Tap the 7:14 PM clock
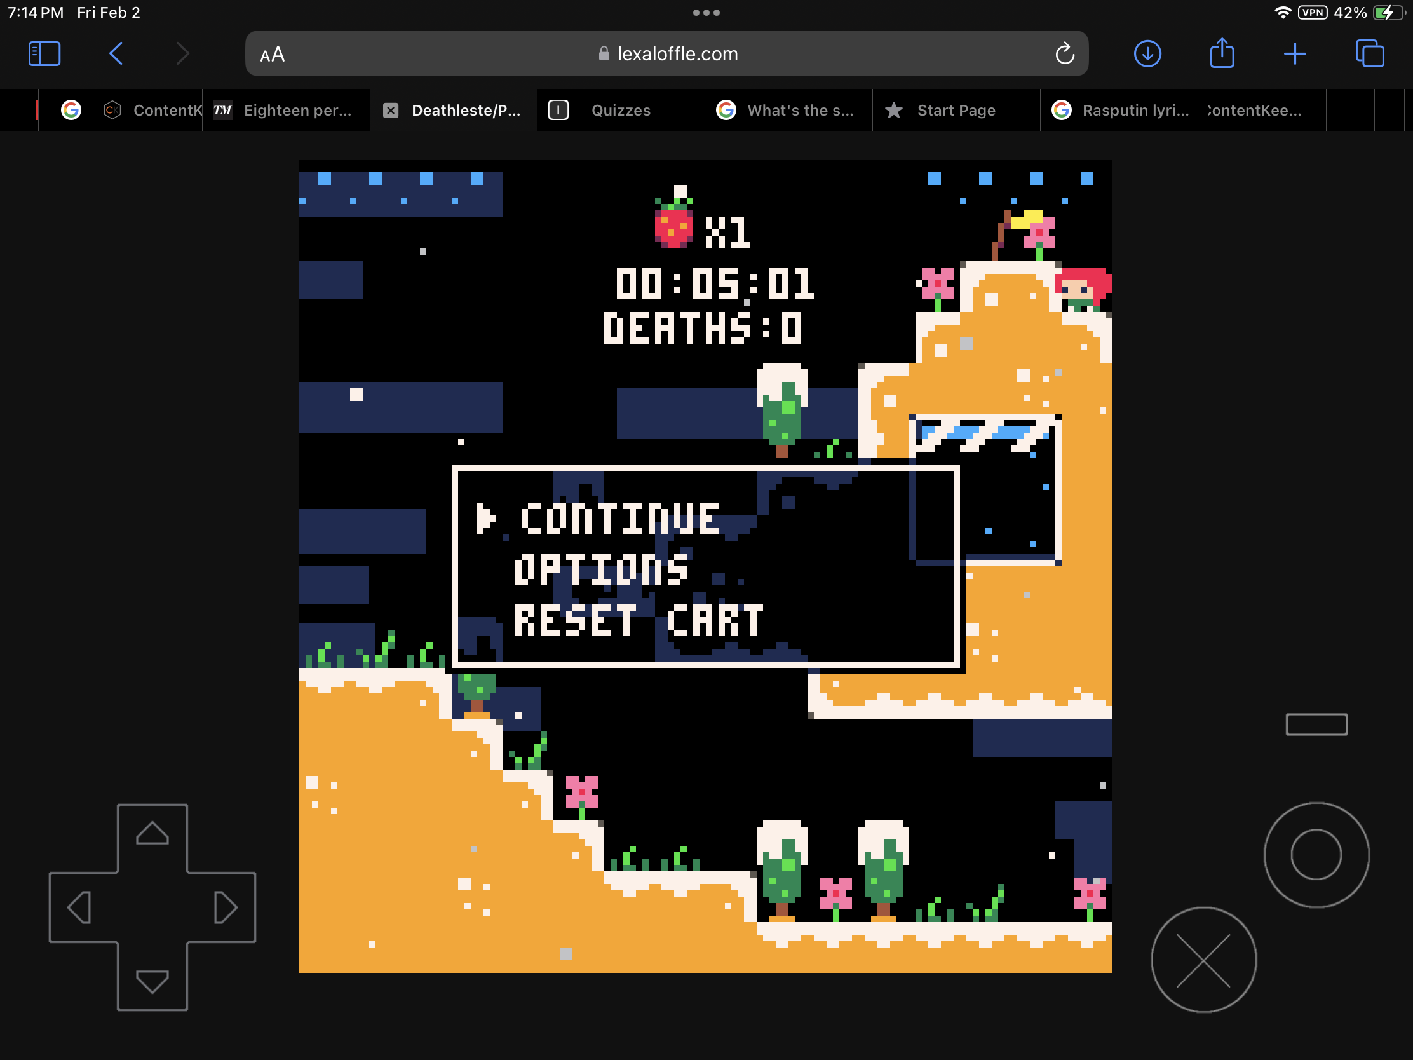1413x1060 pixels. pos(36,13)
